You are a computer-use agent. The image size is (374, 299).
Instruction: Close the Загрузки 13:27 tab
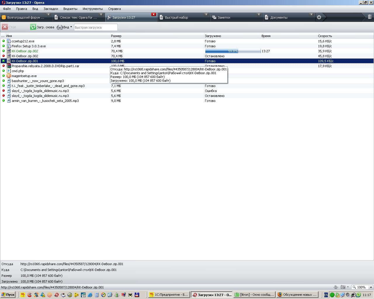[153, 14]
